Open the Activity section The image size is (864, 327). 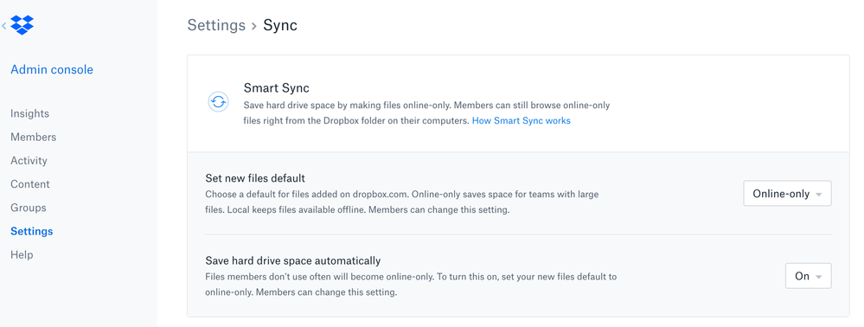[29, 160]
